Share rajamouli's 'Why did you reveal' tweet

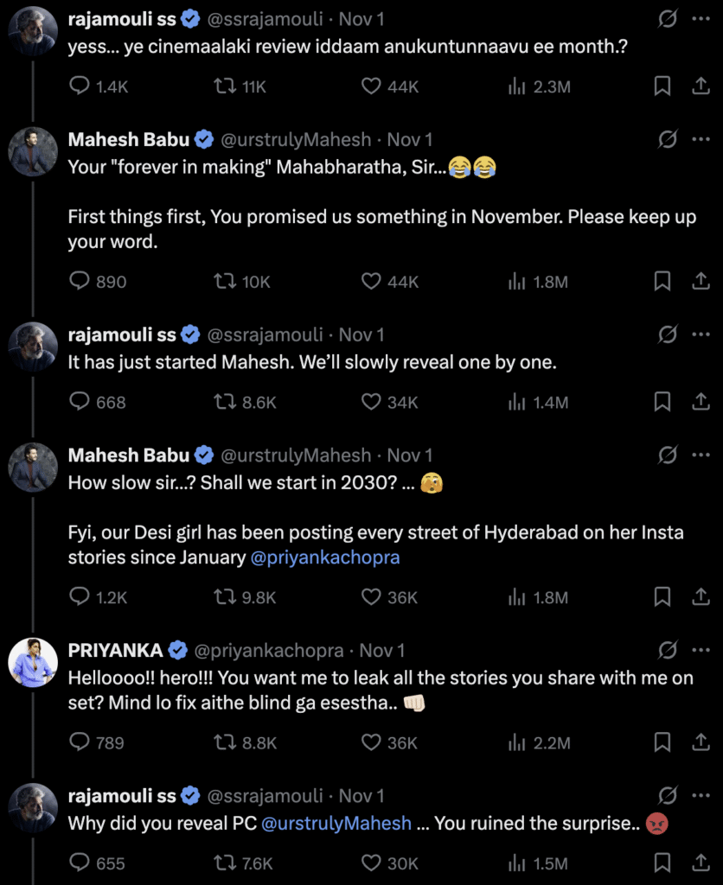coord(701,863)
